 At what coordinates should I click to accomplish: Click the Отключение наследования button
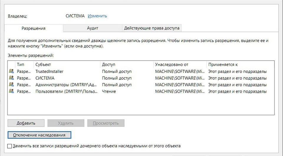(x=39, y=135)
